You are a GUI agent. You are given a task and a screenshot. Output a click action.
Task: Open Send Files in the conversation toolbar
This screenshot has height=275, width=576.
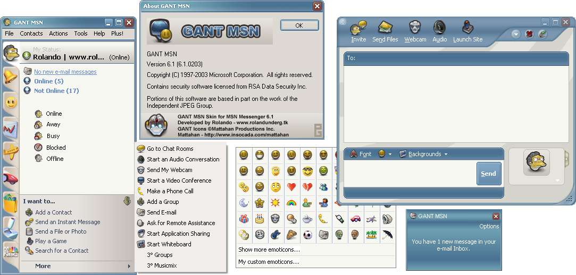(x=385, y=28)
